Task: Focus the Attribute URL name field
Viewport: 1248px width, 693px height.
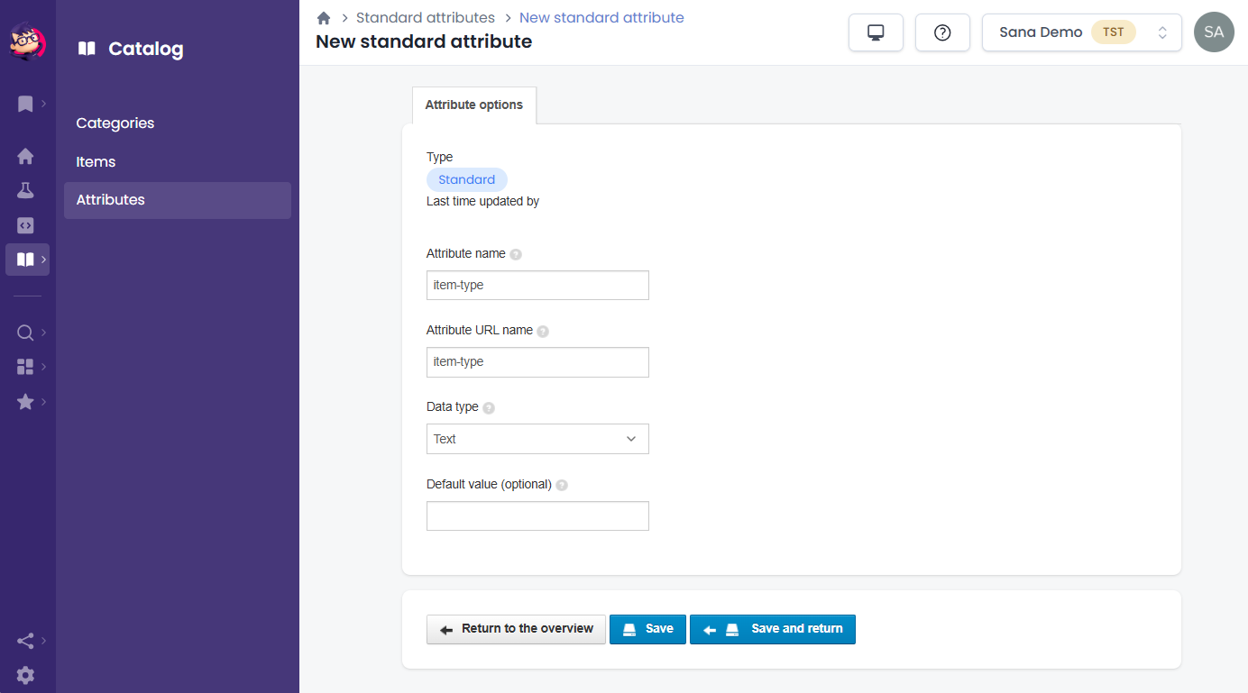Action: tap(537, 362)
